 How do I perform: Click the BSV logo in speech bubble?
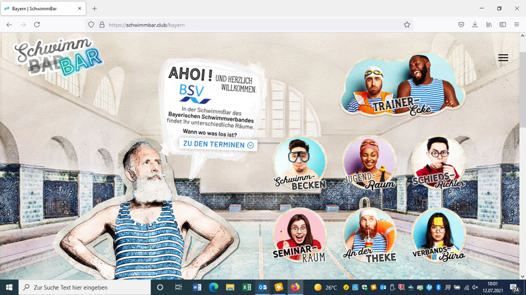click(x=194, y=94)
